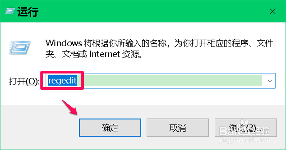Click the empty gray panel left of 确定
Image resolution: width=286 pixels, height=150 pixels.
[39, 128]
